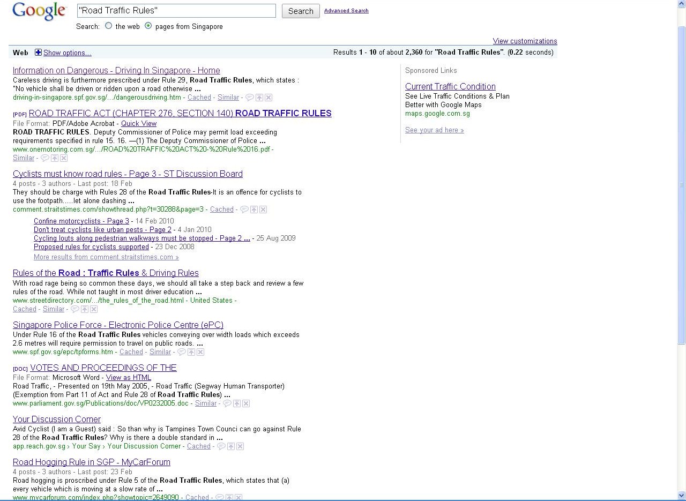Image resolution: width=686 pixels, height=501 pixels.
Task: Click the plus icon beside Show options
Action: (38, 53)
